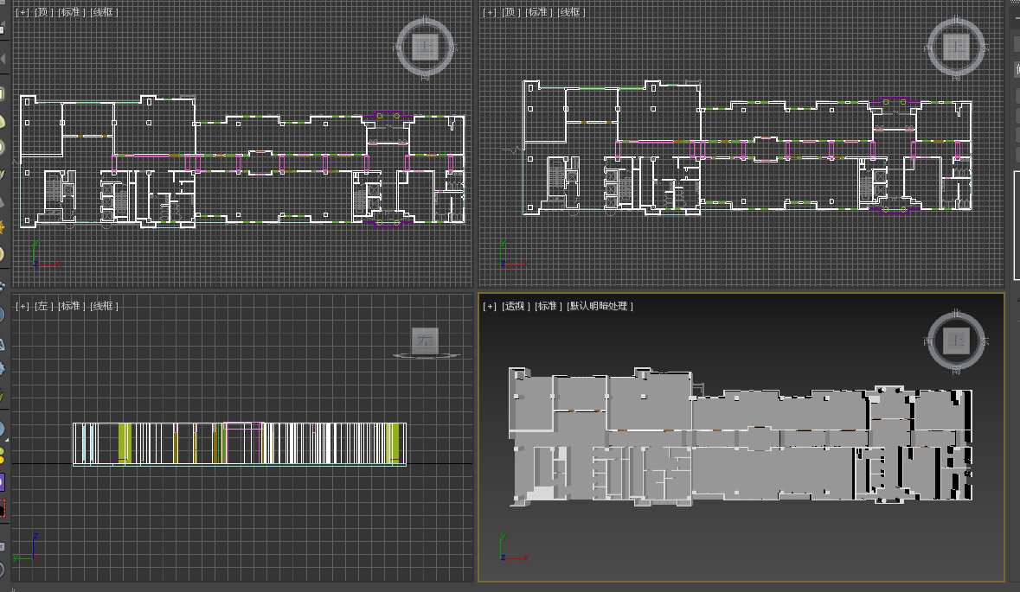Click the ViewCube in the upper-right top viewport
This screenshot has height=592, width=1020.
(956, 48)
